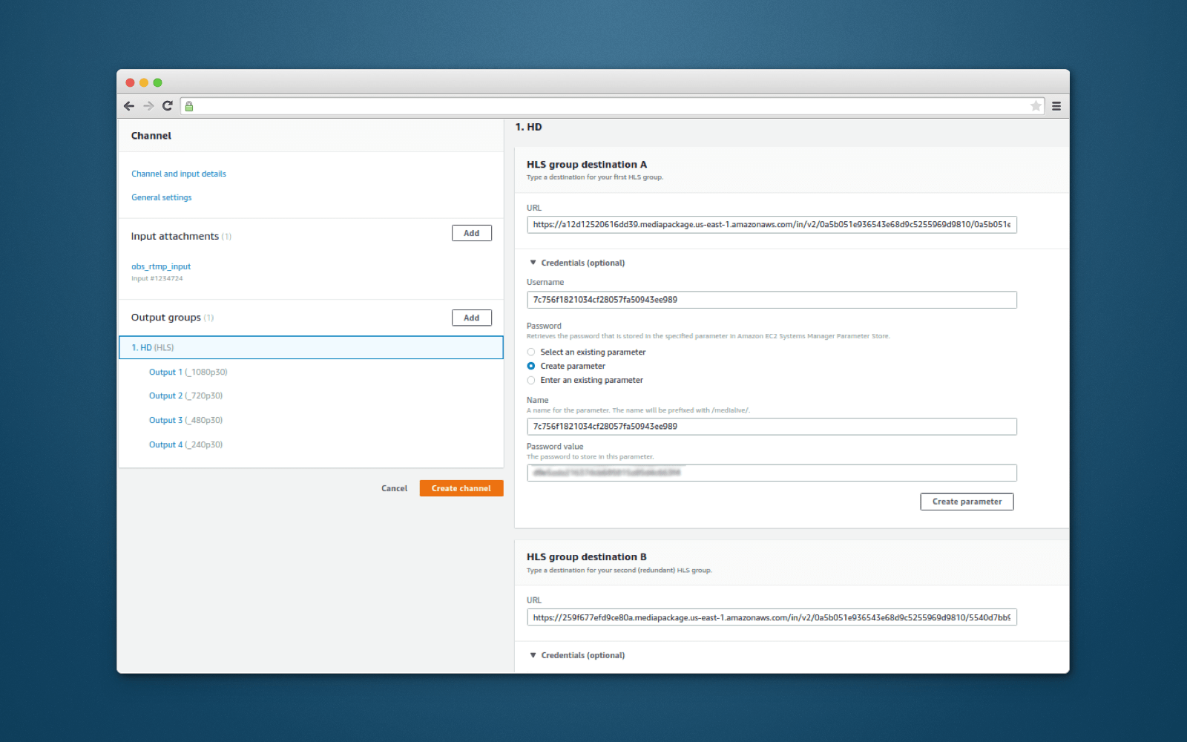The image size is (1187, 742).
Task: Go back using the browser back arrow
Action: (129, 106)
